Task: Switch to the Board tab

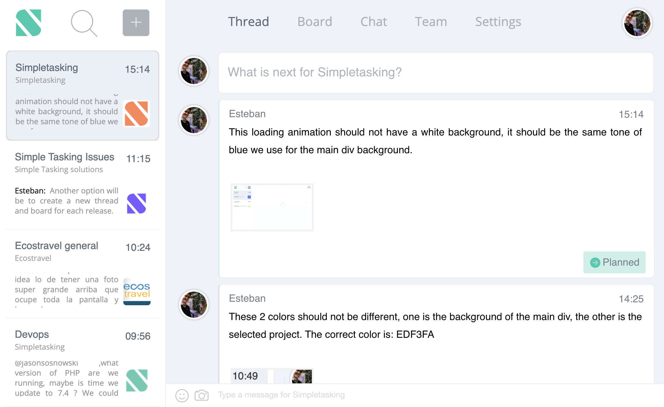Action: click(315, 22)
